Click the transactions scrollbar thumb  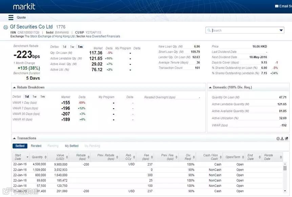pos(285,168)
